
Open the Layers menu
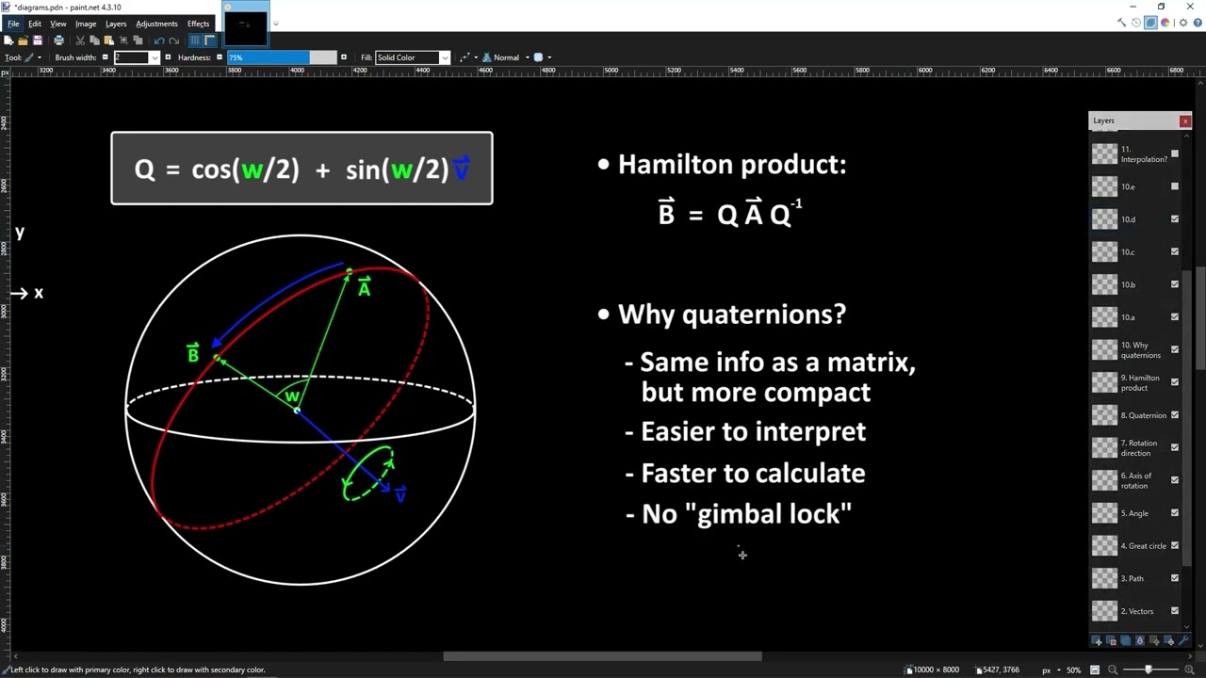click(116, 24)
